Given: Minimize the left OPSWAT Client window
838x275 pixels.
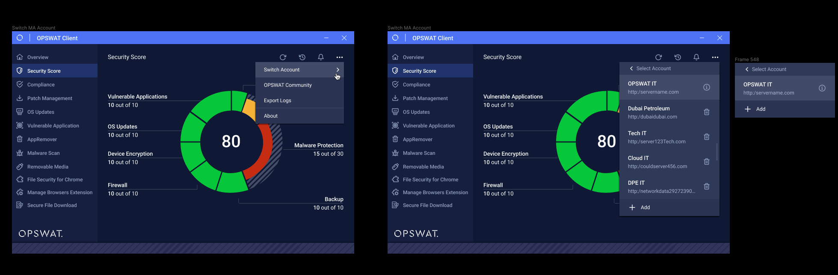Looking at the screenshot, I should point(326,38).
